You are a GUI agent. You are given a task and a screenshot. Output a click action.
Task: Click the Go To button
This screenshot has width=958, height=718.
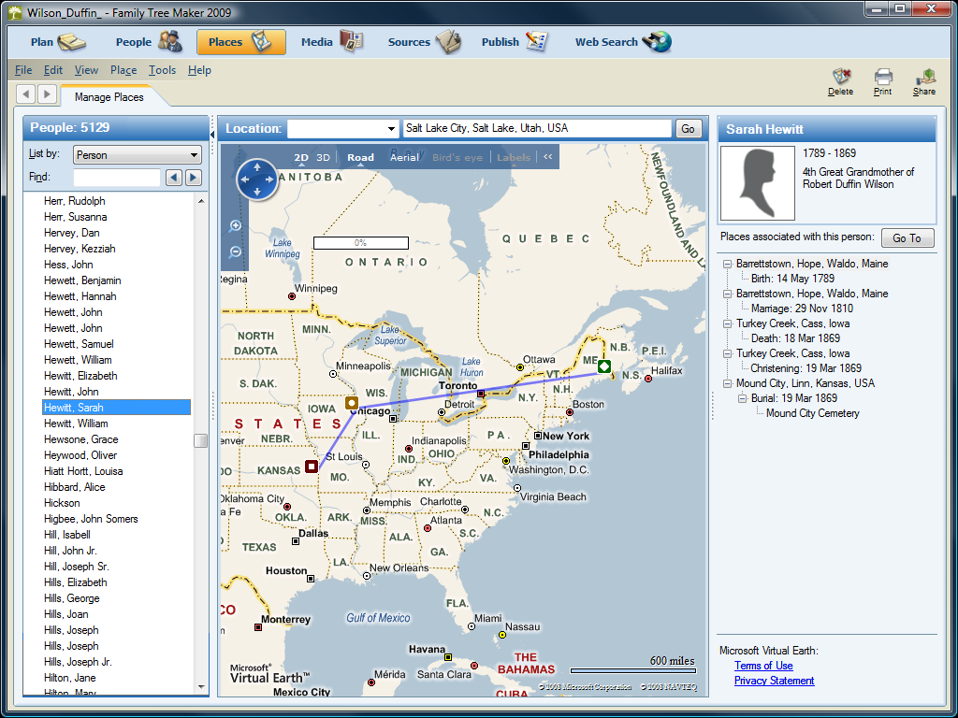(907, 238)
